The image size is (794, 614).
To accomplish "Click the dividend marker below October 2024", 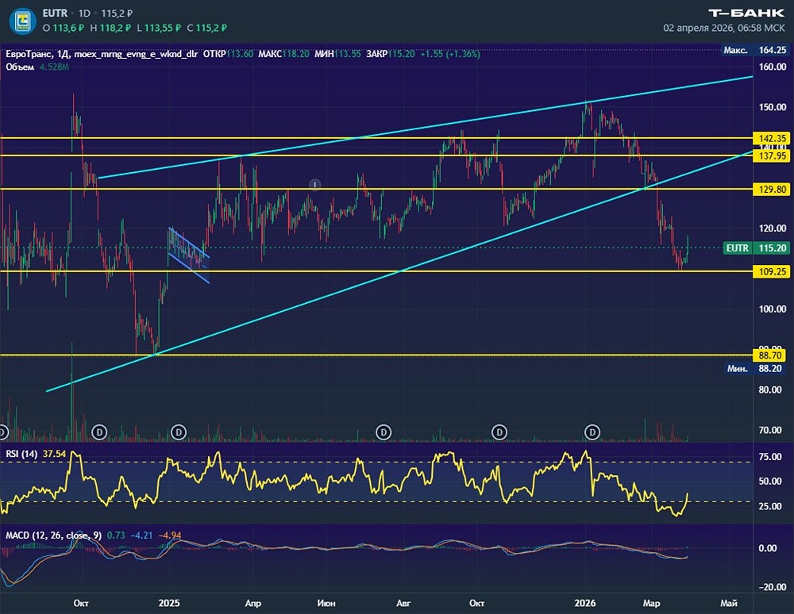I will tap(100, 432).
